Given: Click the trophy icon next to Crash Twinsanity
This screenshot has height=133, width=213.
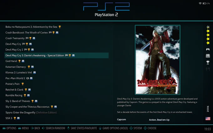Looking at the screenshot, I should 30,38.
